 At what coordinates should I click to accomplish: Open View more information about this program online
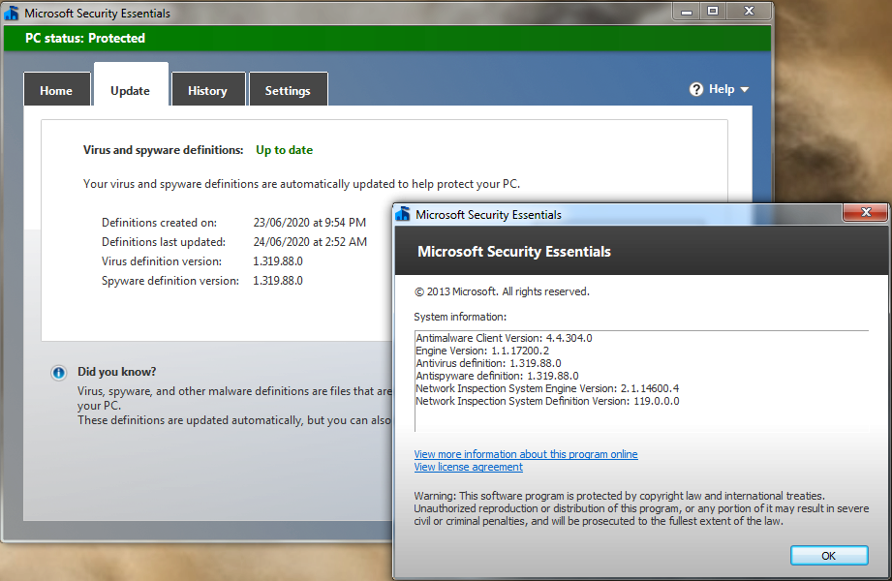click(x=526, y=454)
